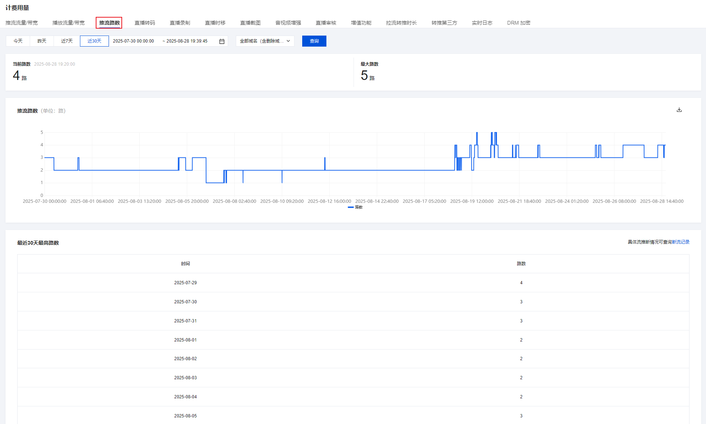Expand the 全部域名 domain dropdown
Image resolution: width=706 pixels, height=424 pixels.
click(265, 41)
